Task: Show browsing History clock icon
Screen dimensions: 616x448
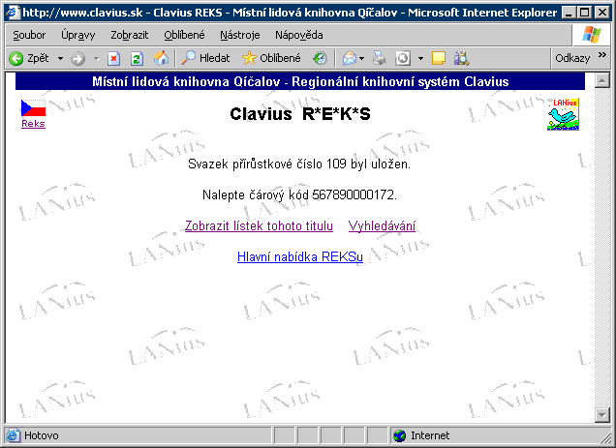Action: point(320,58)
